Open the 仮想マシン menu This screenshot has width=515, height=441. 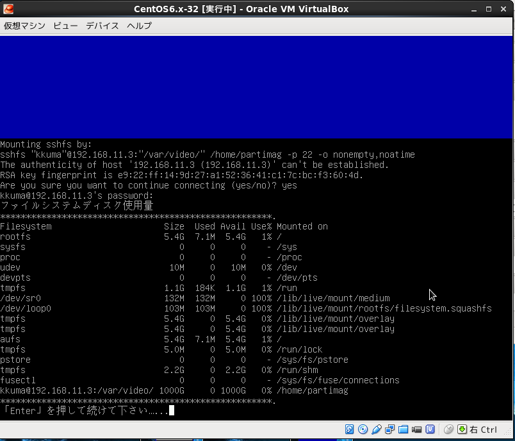click(x=23, y=26)
